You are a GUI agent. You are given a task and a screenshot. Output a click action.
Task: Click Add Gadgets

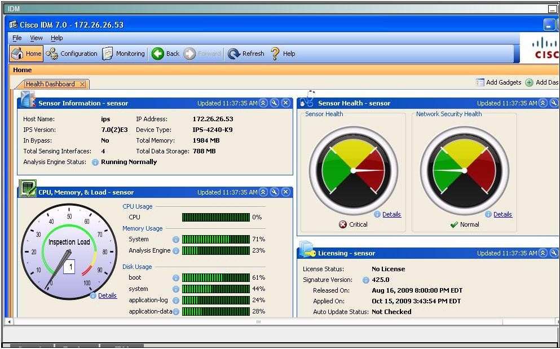tap(499, 82)
